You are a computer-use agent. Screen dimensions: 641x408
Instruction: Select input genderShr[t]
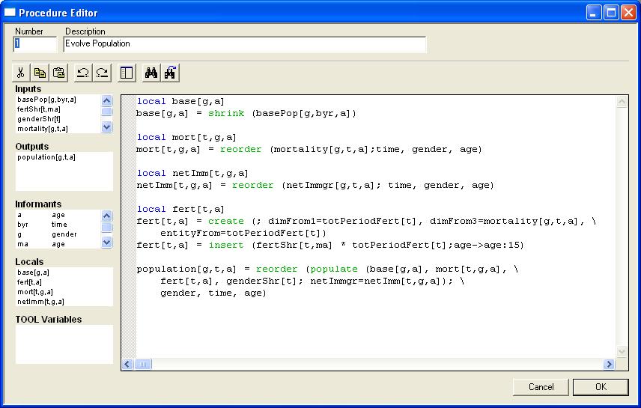pos(39,119)
